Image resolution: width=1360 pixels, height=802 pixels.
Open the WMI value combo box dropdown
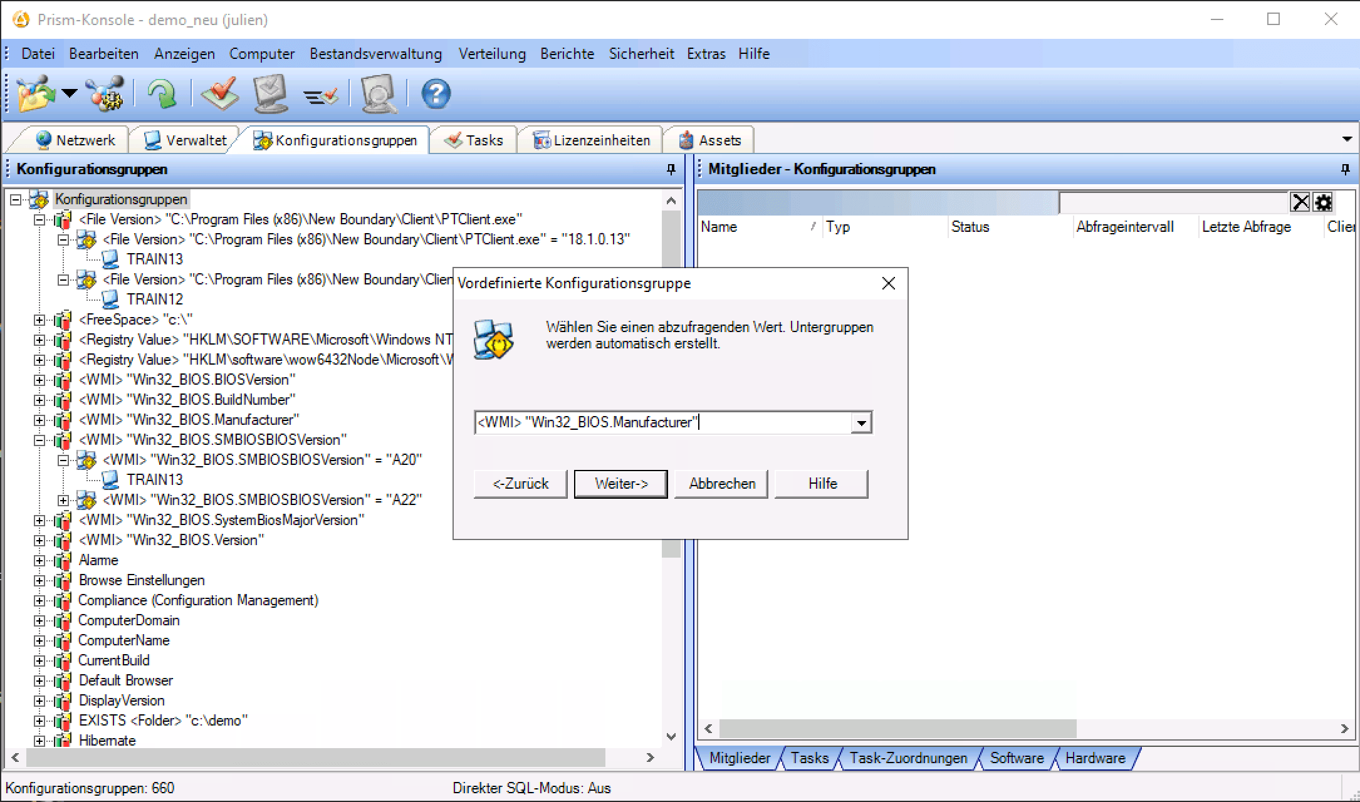pos(862,423)
